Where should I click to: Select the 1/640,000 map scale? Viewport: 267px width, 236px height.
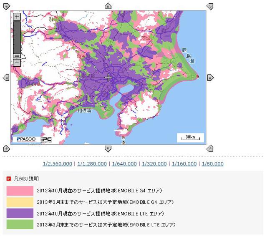point(124,164)
